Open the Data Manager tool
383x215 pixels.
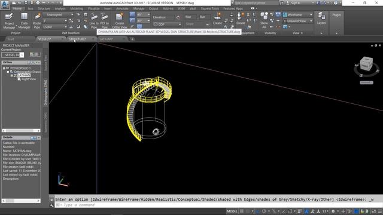click(24, 21)
